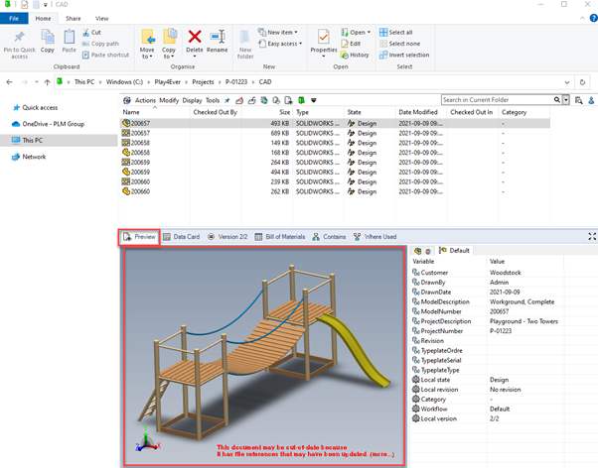Sort files by the Size column header
598x468 pixels.
pos(267,112)
